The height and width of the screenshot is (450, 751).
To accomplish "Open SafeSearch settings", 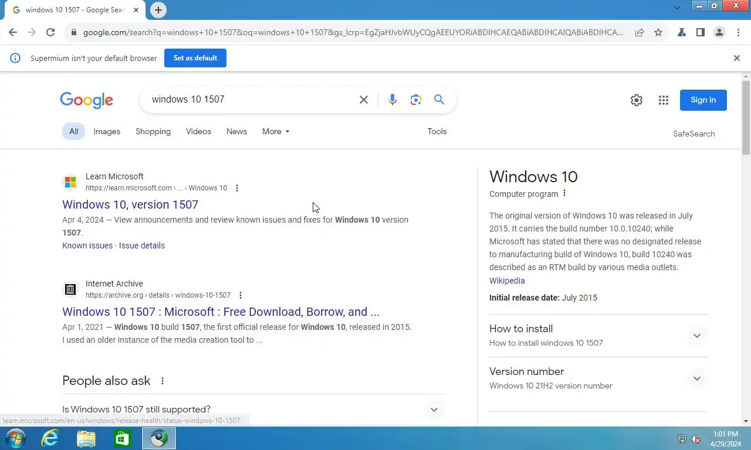I will [694, 134].
